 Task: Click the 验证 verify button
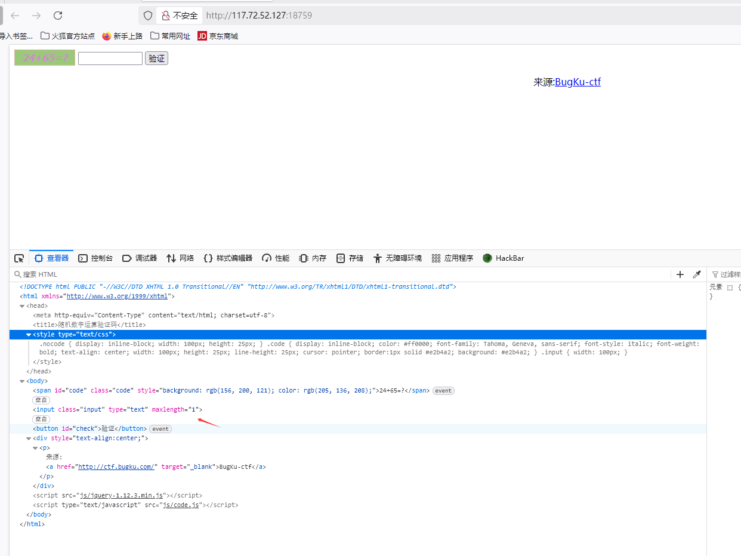pos(157,58)
